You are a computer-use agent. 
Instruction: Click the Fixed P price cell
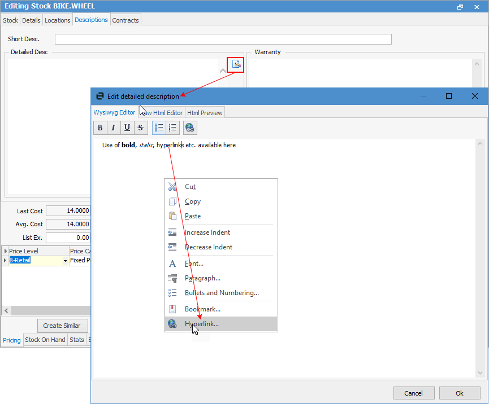(x=80, y=260)
